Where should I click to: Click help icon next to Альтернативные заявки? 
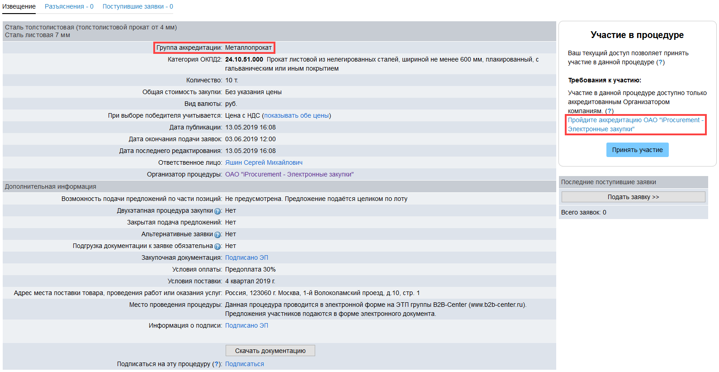pos(218,235)
